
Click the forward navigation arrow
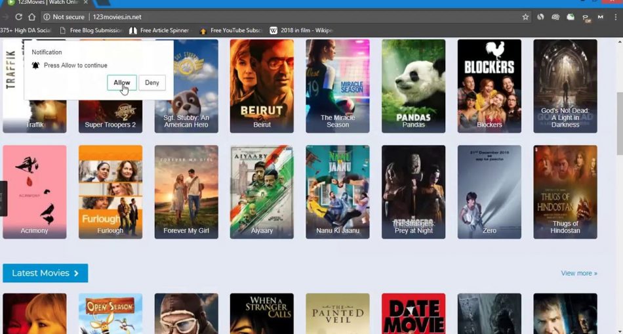(x=5, y=17)
